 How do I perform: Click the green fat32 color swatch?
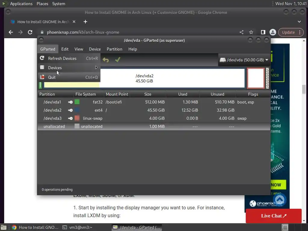77,102
